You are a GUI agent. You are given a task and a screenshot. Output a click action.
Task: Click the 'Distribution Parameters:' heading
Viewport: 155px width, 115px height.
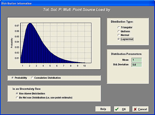(x=126, y=54)
